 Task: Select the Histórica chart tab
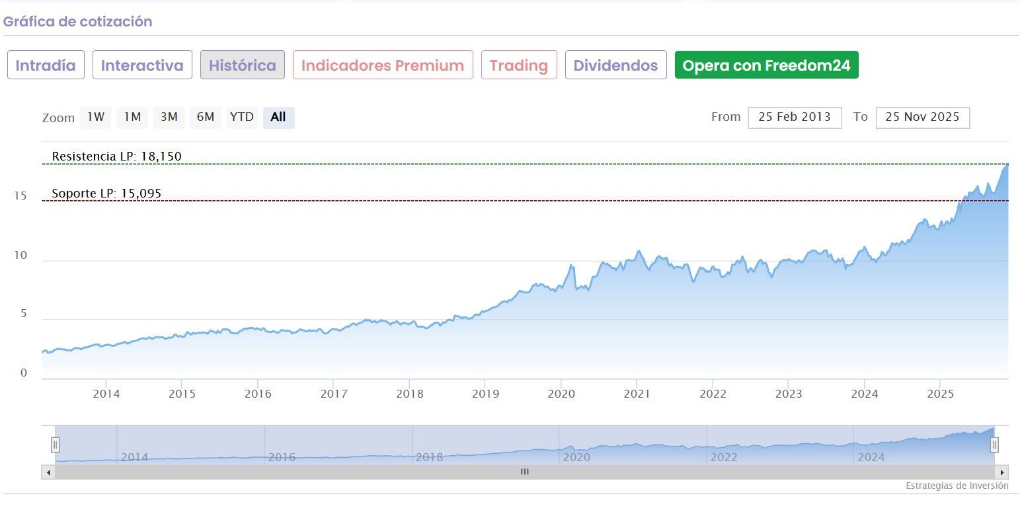[242, 65]
